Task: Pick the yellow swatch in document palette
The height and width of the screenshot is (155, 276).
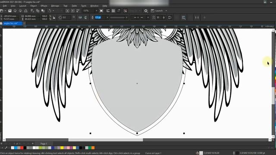Action: coord(62,148)
